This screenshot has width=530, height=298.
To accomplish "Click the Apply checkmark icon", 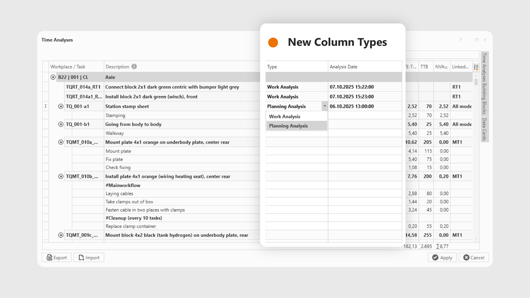I will click(x=435, y=257).
